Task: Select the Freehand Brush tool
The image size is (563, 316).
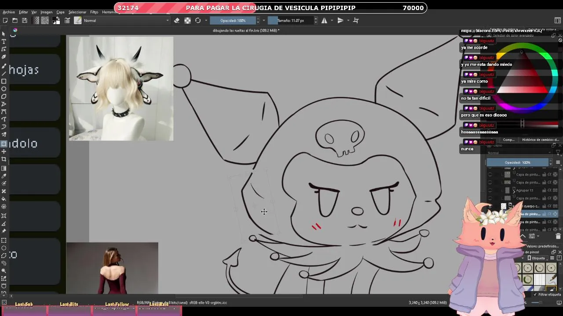Action: [4, 66]
